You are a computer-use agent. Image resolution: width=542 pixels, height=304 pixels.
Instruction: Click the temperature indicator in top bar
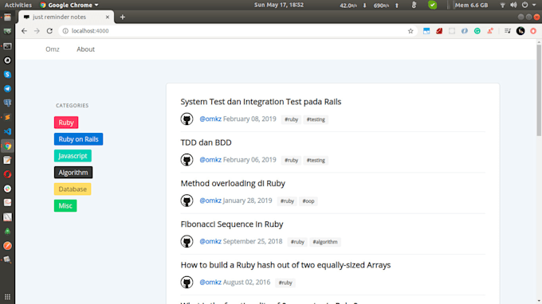(x=414, y=5)
